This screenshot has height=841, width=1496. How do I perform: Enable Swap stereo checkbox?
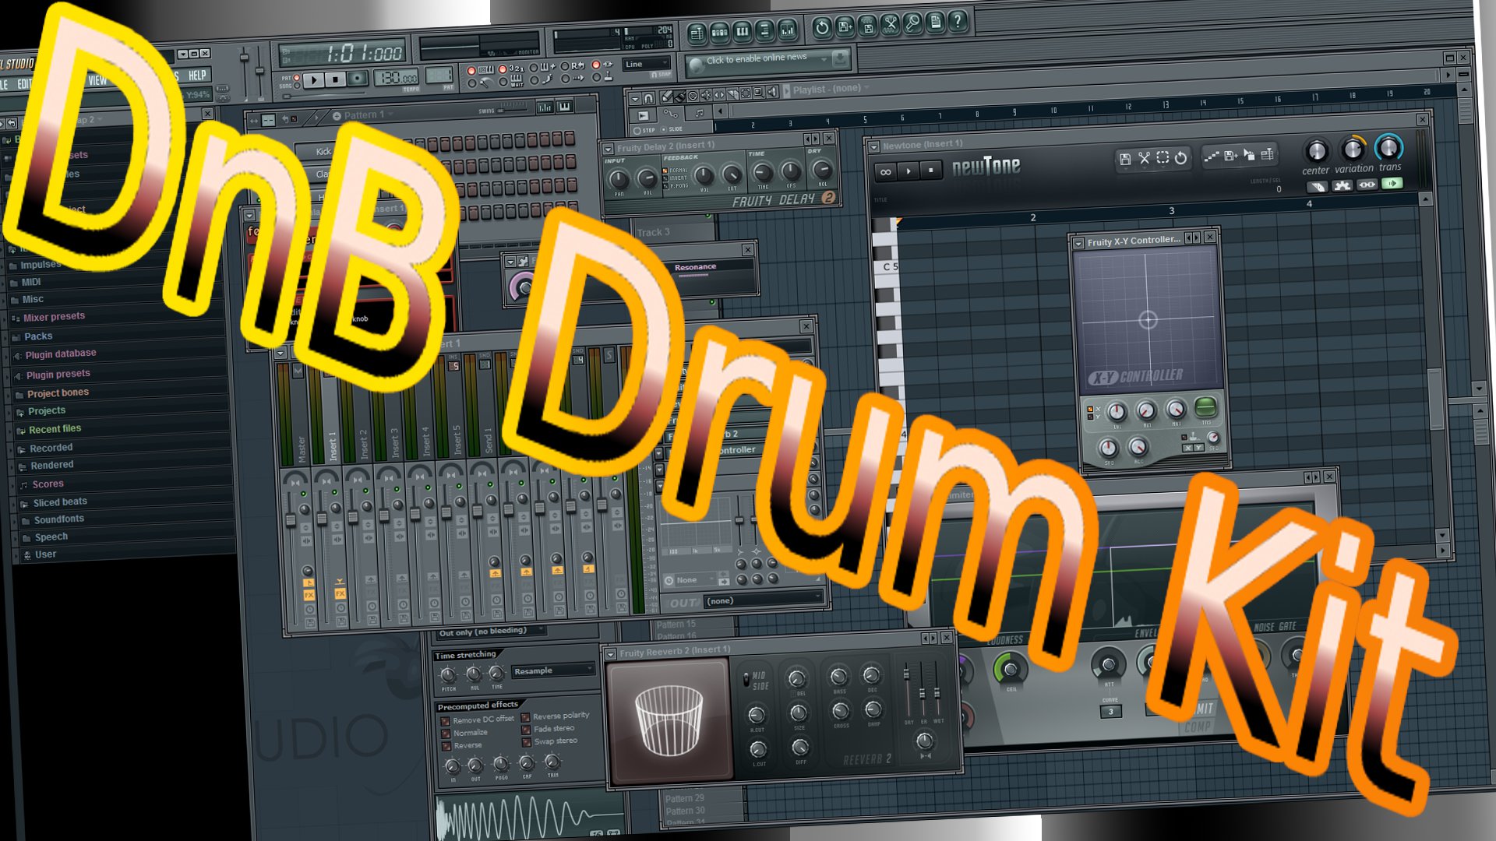[527, 742]
